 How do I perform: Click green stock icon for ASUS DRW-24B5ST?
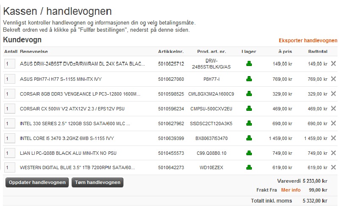tap(249, 63)
